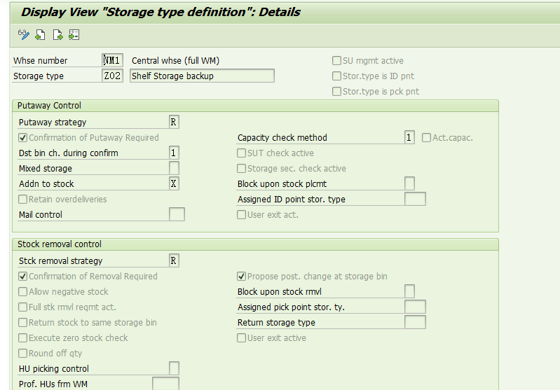Toggle Act.capac. checkbox

426,138
